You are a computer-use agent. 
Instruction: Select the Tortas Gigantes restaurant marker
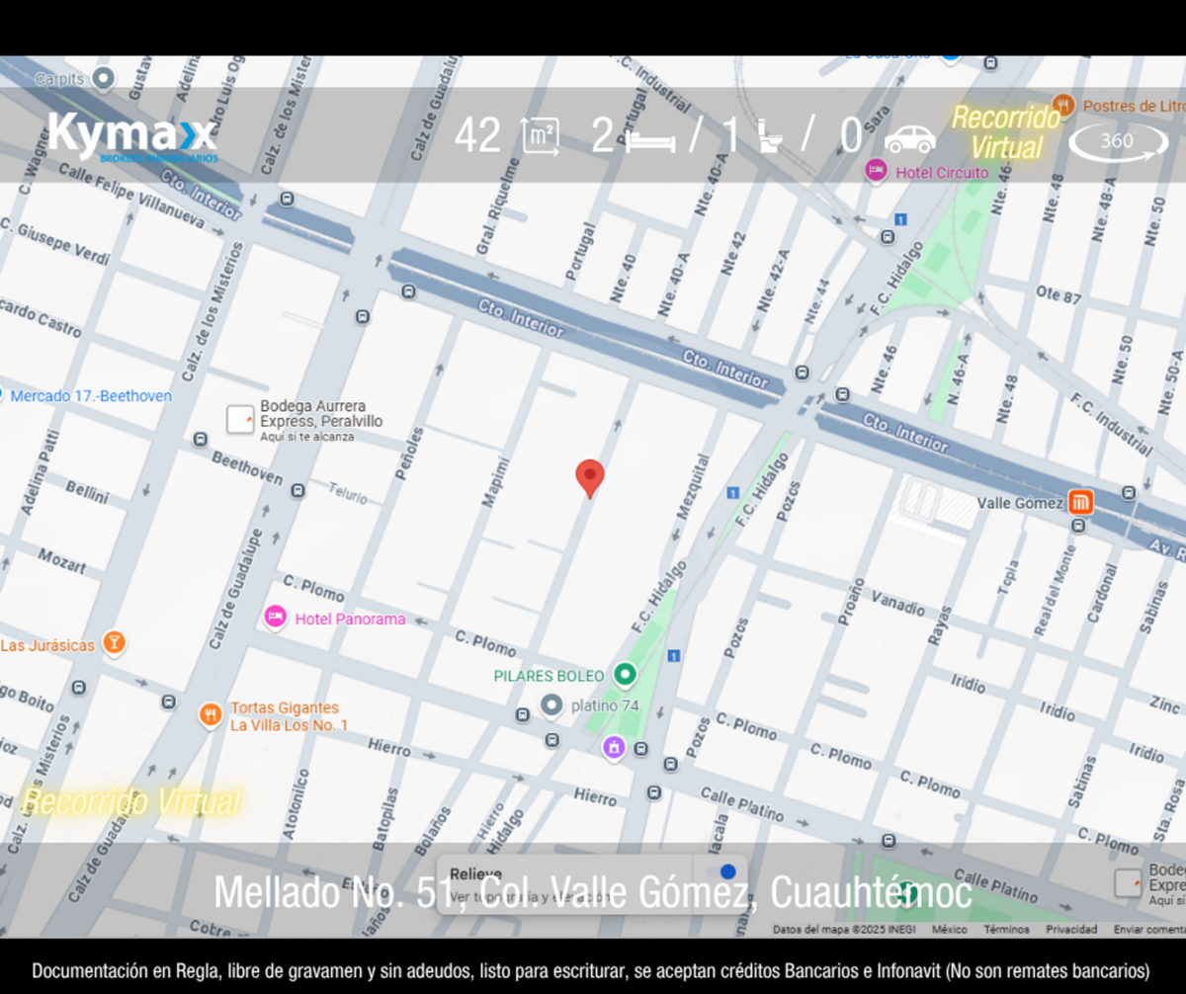point(210,714)
